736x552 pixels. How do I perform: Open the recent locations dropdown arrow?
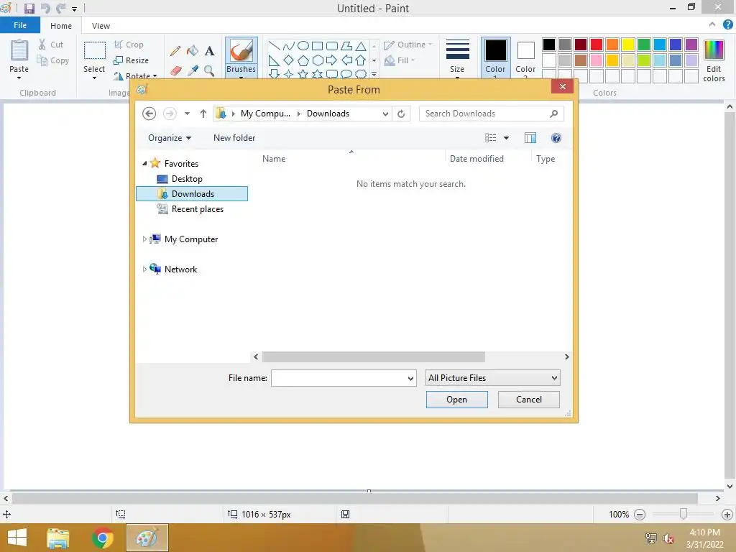[x=187, y=114]
